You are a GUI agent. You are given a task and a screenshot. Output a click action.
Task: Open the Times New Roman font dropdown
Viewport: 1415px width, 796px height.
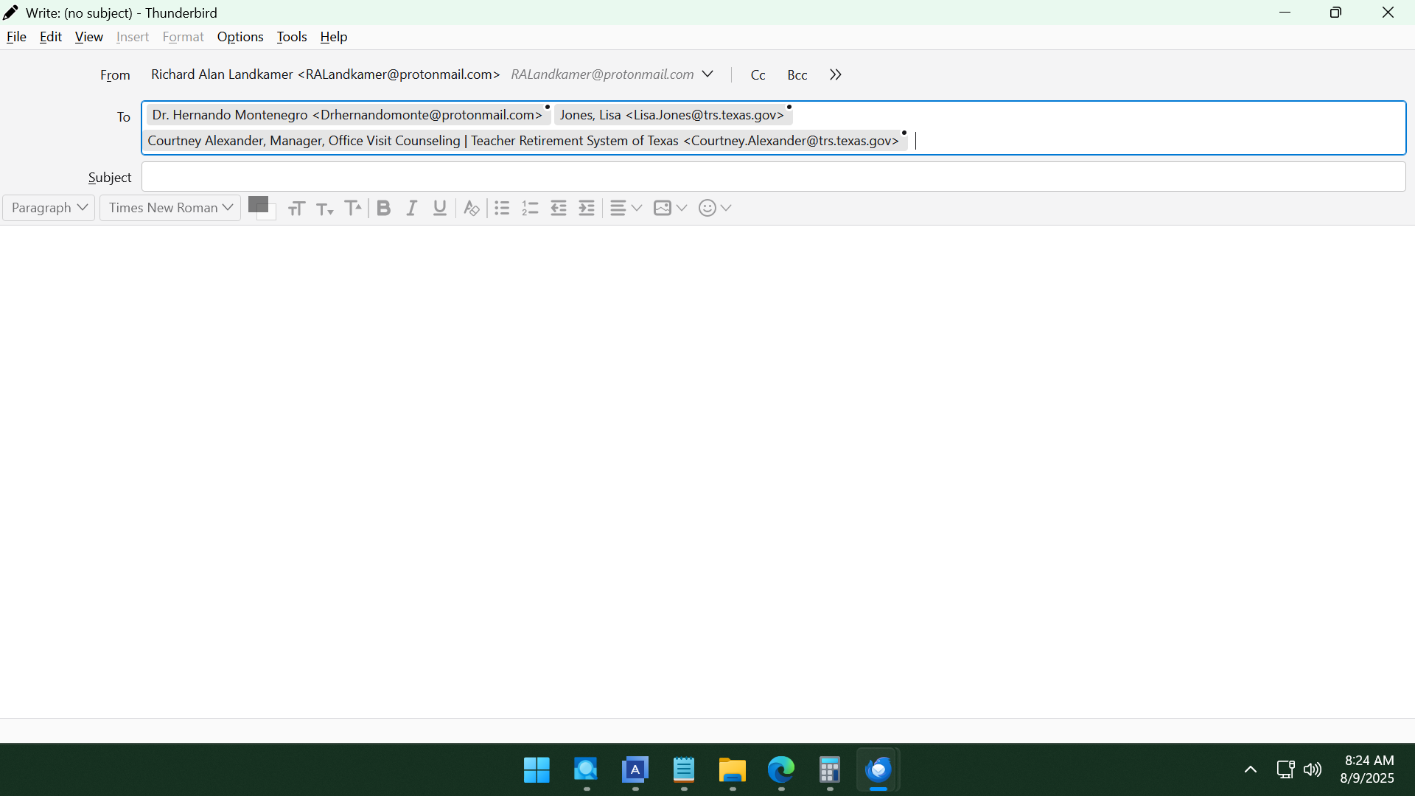pyautogui.click(x=170, y=208)
